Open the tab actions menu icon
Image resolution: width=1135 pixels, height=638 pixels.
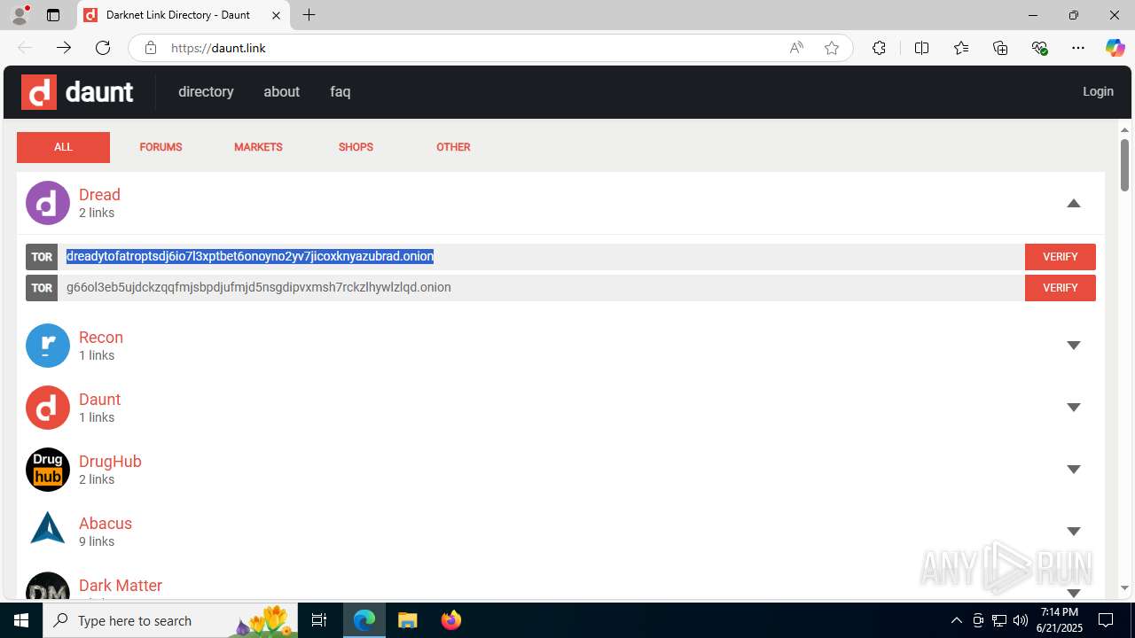click(x=53, y=15)
